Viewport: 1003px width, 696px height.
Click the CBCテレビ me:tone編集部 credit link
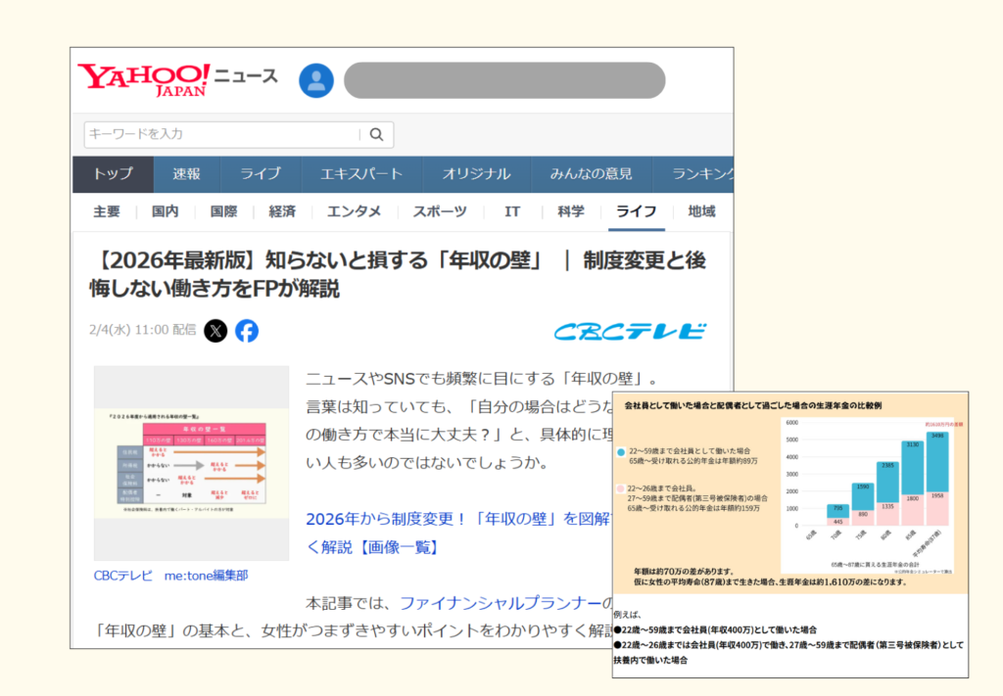pyautogui.click(x=170, y=576)
